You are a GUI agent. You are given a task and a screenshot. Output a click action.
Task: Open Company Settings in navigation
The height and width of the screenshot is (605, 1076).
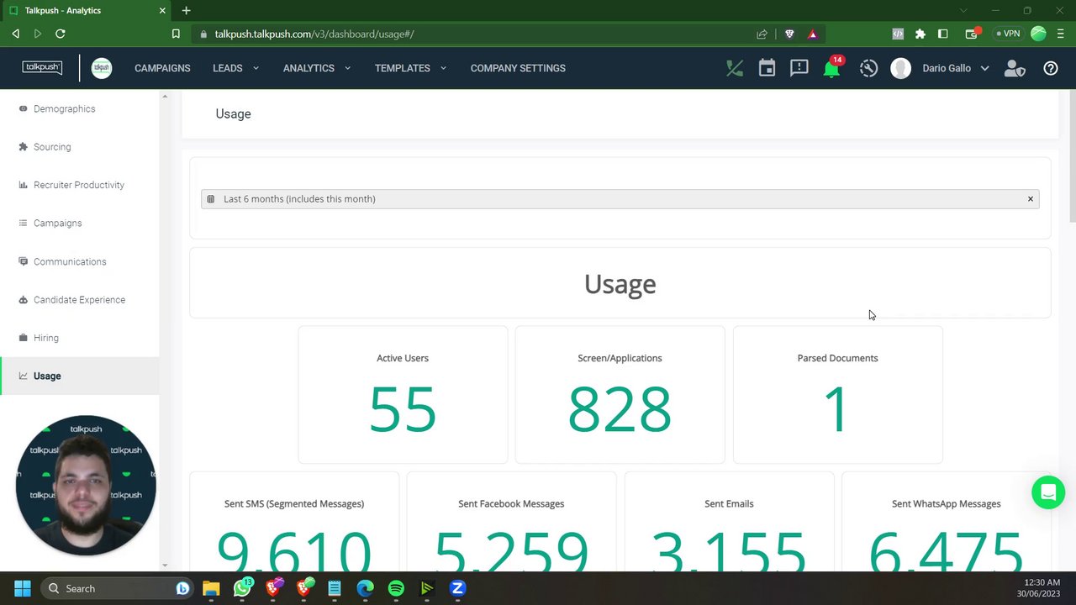pyautogui.click(x=518, y=68)
